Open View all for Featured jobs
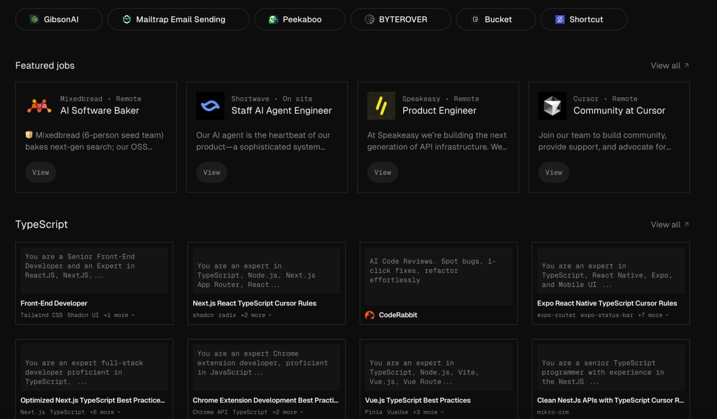 pos(669,65)
